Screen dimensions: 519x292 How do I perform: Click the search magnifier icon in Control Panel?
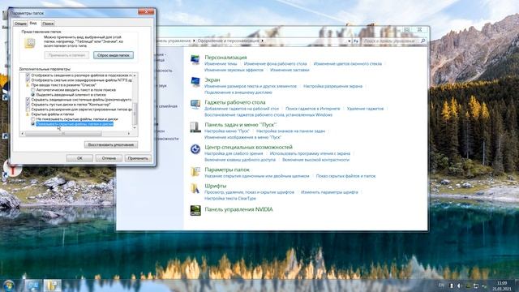tap(422, 41)
